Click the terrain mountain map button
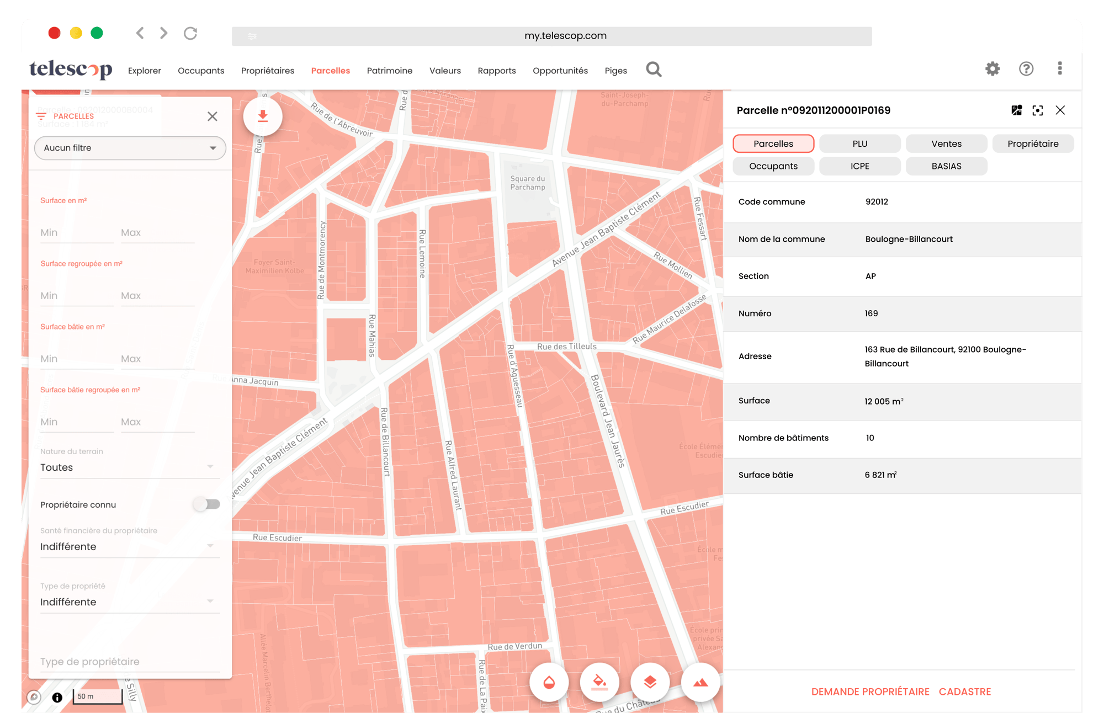 click(700, 682)
